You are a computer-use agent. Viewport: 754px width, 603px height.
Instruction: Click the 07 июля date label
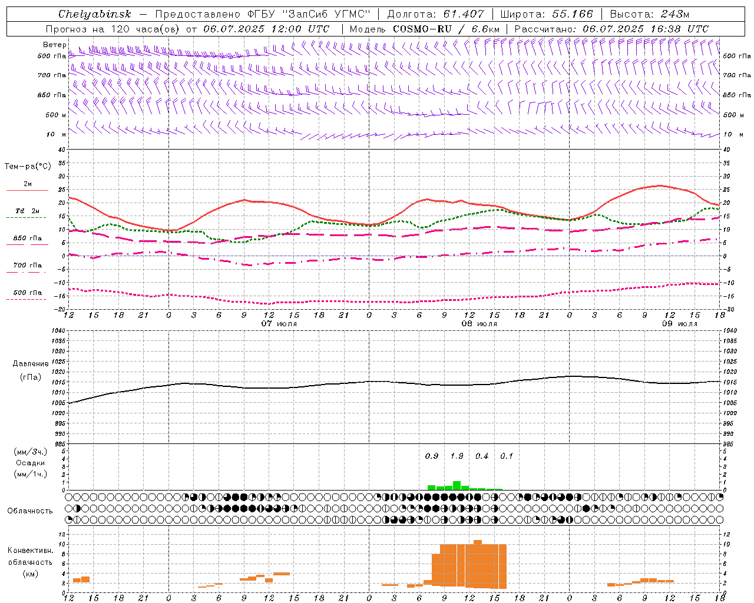[279, 324]
